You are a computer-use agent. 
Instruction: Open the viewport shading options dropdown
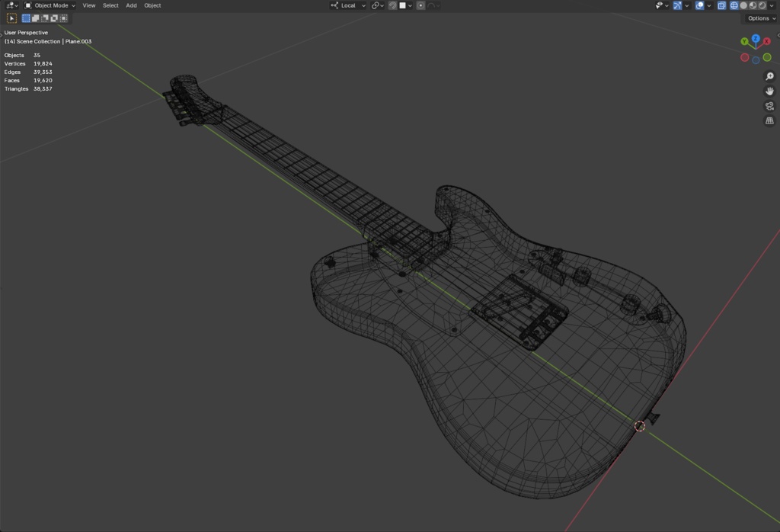point(772,5)
